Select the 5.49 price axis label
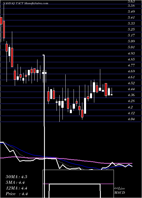 (x=131, y=12)
